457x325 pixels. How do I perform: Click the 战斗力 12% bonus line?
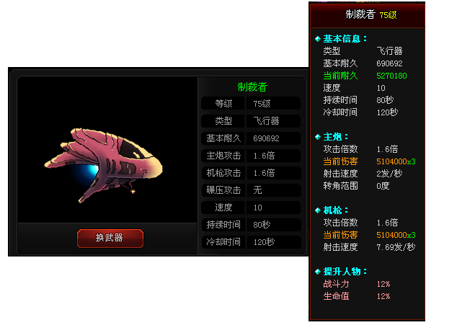(x=357, y=284)
